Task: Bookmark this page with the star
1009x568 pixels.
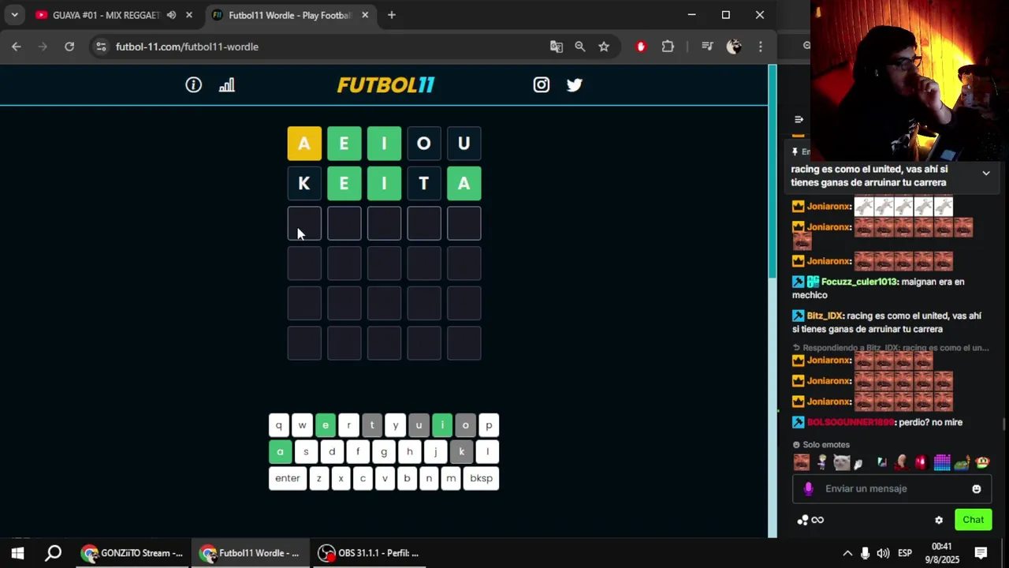Action: tap(604, 47)
